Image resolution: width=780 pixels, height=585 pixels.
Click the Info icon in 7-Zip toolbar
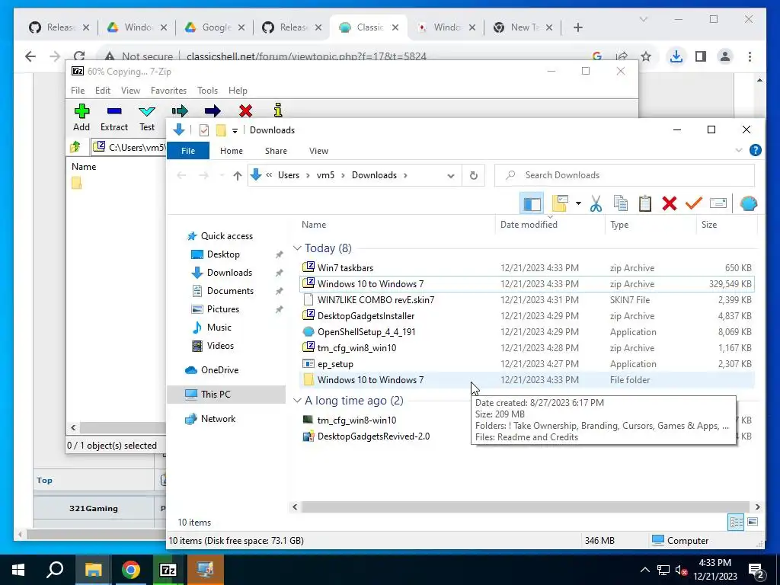[x=278, y=110]
